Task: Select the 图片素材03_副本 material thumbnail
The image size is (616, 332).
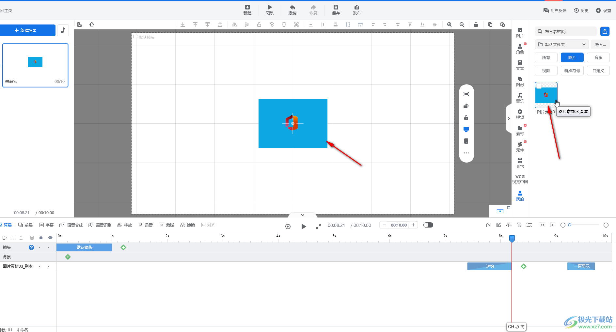Action: pos(546,95)
